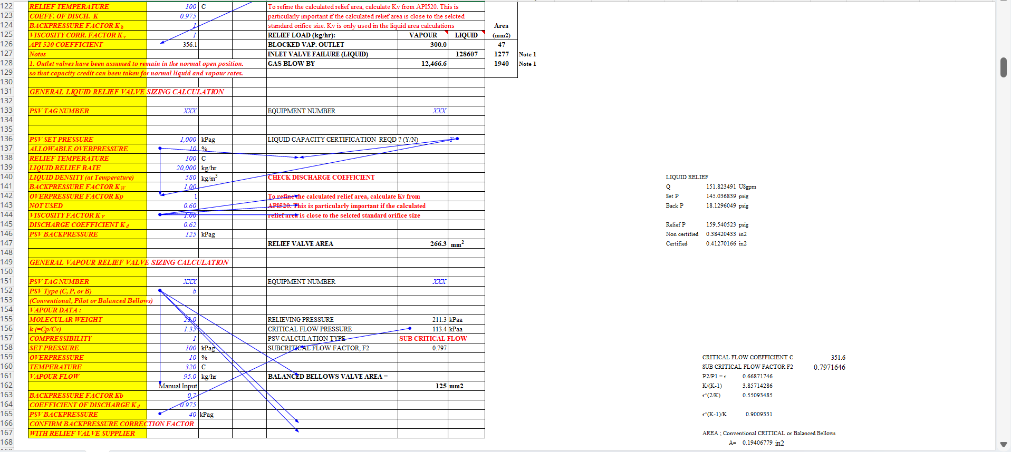Select the 0.66871746 P2/P1 value
This screenshot has width=1011, height=452.
[x=757, y=376]
